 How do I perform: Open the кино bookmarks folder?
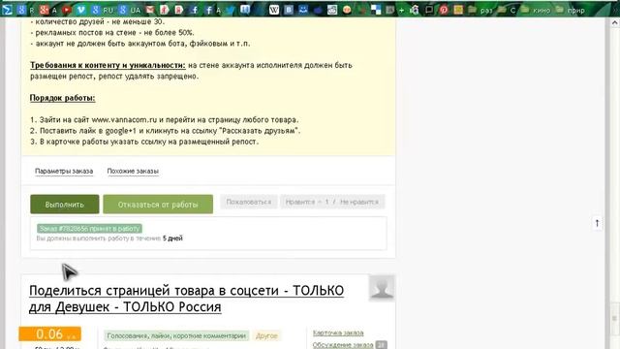[536, 10]
